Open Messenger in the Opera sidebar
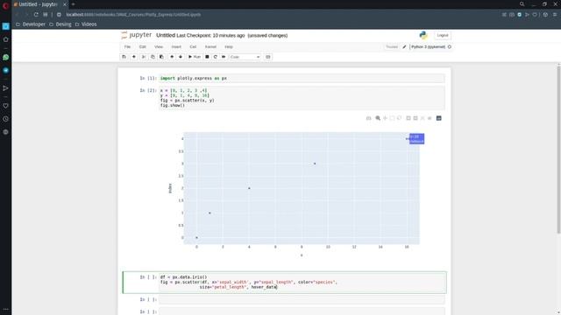561x315 pixels. coord(6,70)
